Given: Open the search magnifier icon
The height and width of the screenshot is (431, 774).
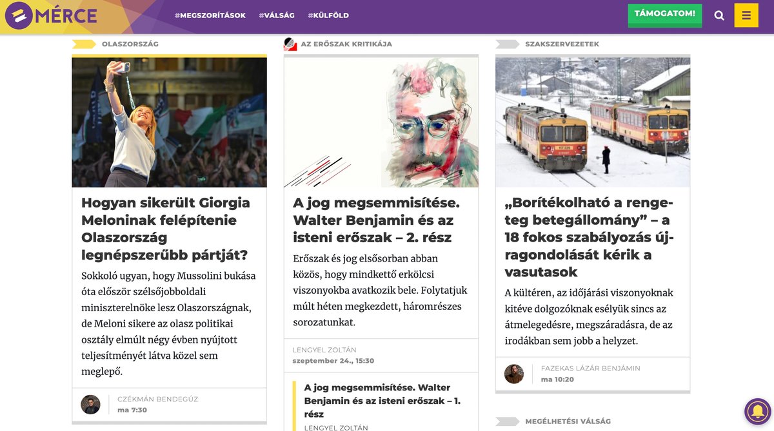Looking at the screenshot, I should 719,15.
